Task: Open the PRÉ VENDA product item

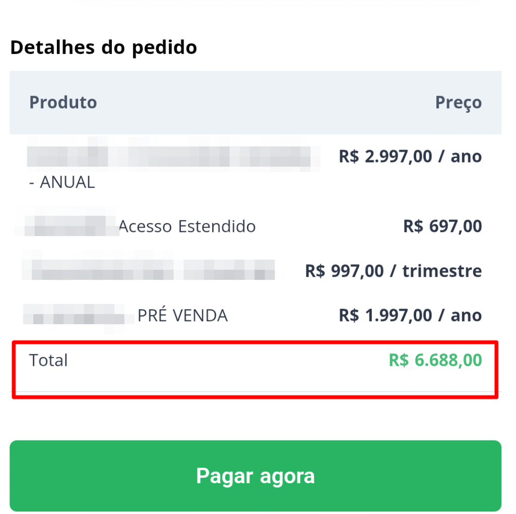Action: pyautogui.click(x=182, y=316)
